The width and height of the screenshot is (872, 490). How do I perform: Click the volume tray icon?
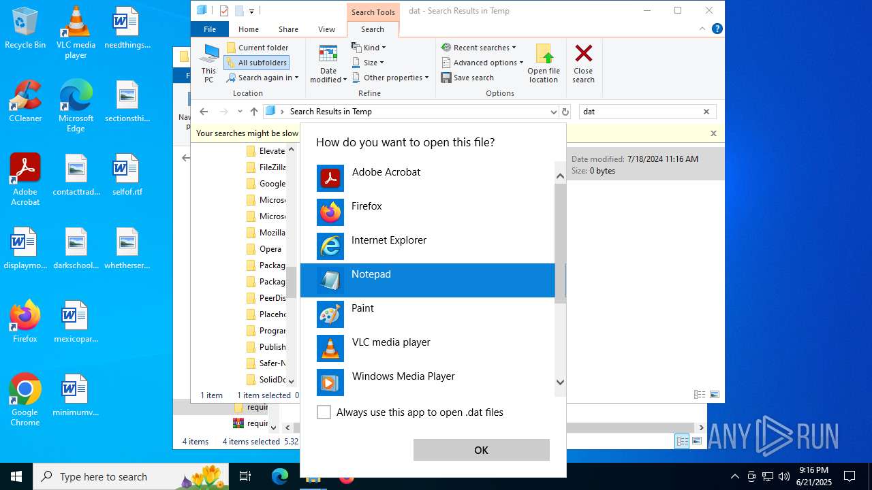[784, 476]
